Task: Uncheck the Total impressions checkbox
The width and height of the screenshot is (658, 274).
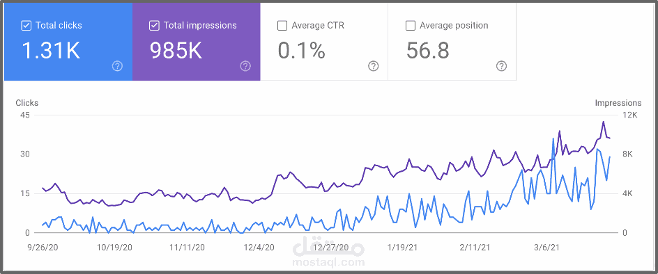Action: tap(154, 26)
